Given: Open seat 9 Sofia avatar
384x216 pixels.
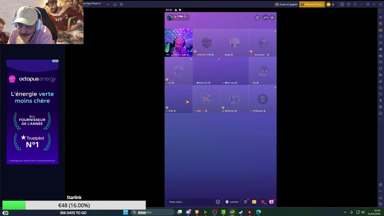Looking at the screenshot, I should tap(206, 99).
